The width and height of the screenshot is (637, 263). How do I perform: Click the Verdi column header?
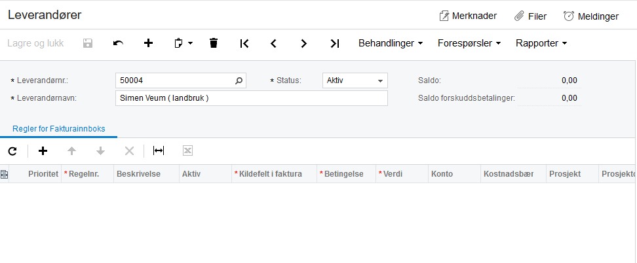pos(402,174)
